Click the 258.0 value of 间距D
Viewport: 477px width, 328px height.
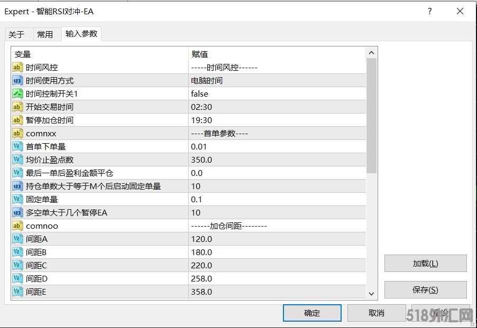click(x=277, y=279)
